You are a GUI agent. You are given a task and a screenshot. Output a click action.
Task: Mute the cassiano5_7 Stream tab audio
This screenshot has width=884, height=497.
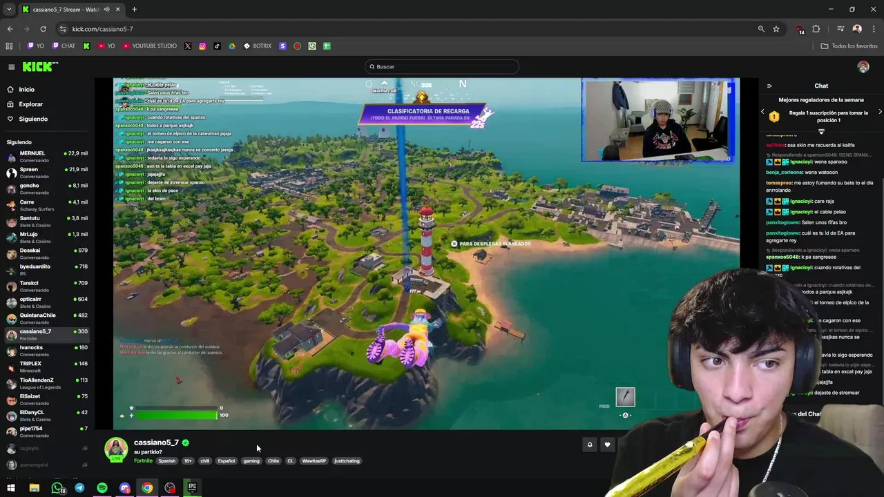click(x=106, y=10)
